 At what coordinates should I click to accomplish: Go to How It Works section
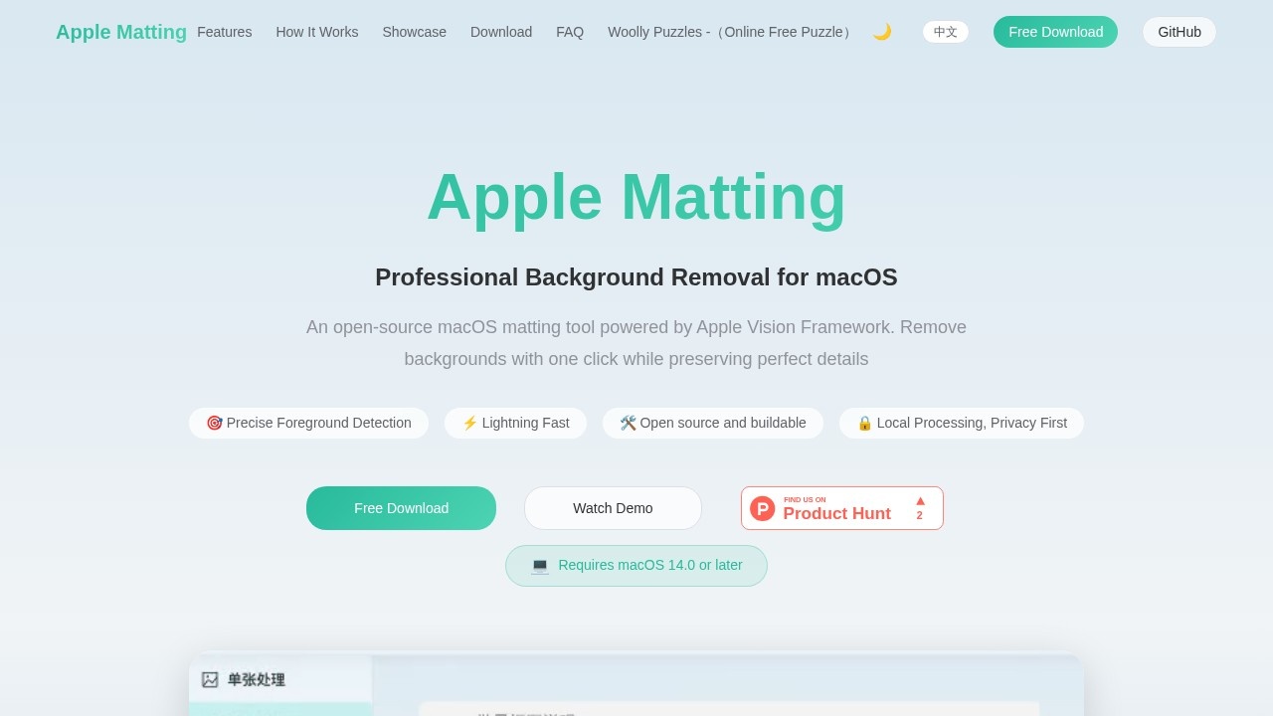(x=317, y=32)
